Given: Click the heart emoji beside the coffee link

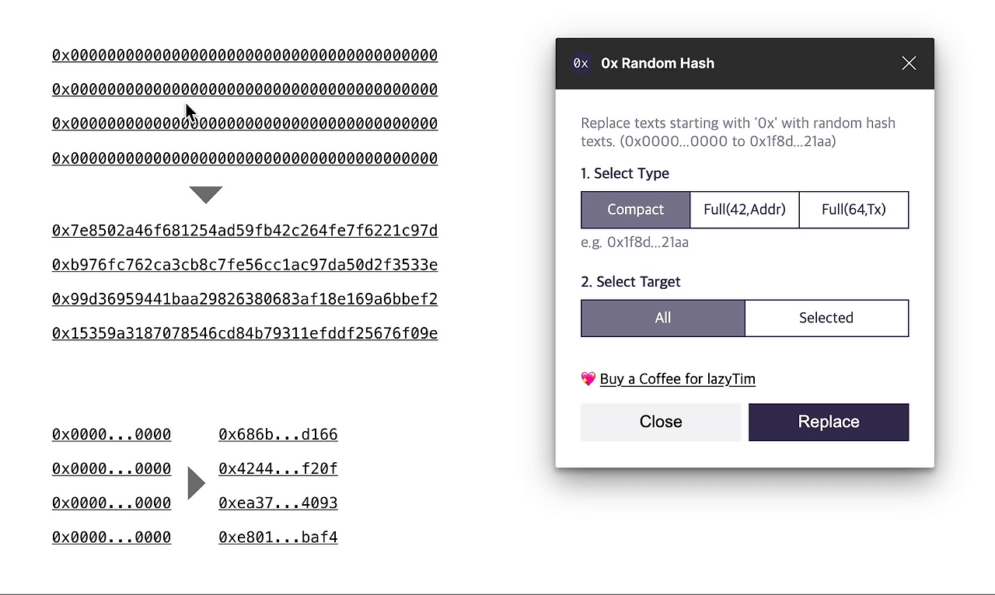Looking at the screenshot, I should (x=588, y=379).
